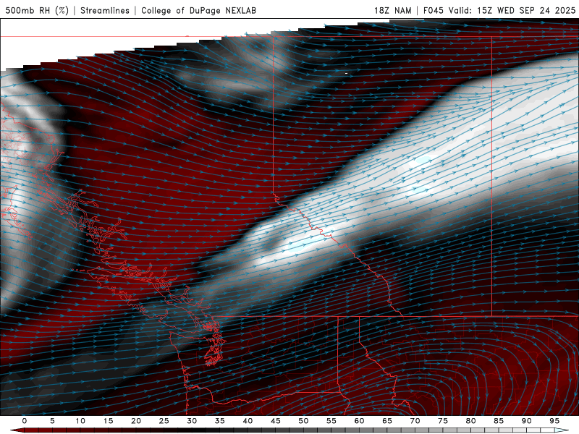Select the "18Z NAM" model run label
This screenshot has height=434, width=579.
click(x=393, y=10)
